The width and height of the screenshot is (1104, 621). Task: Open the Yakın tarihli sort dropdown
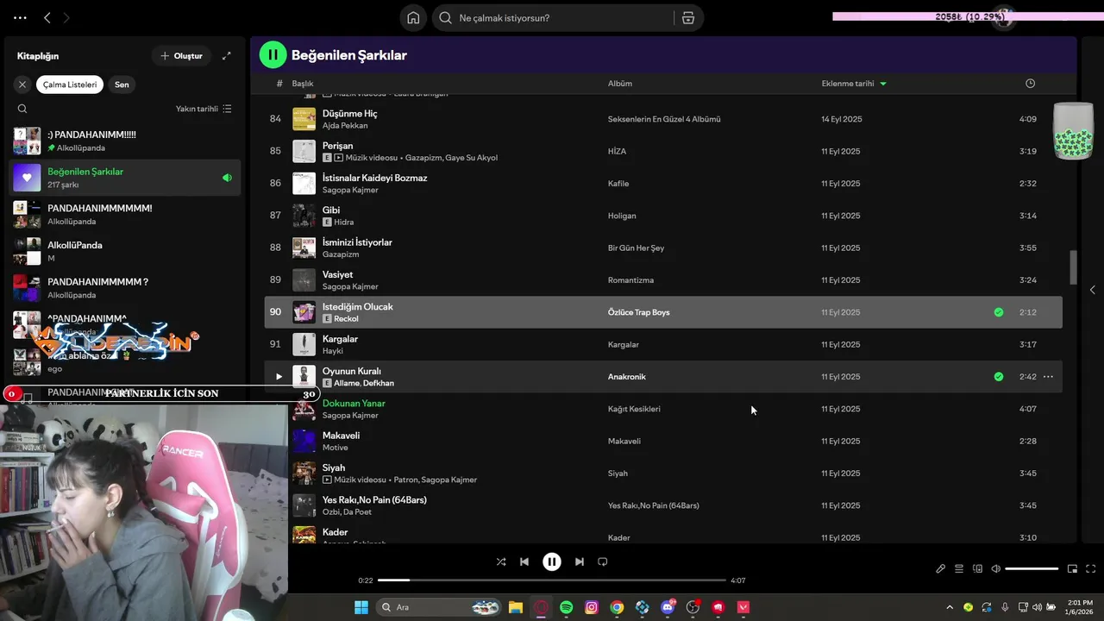click(x=204, y=109)
